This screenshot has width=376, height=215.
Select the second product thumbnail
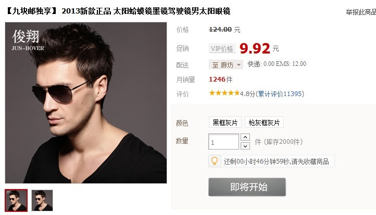point(42,200)
